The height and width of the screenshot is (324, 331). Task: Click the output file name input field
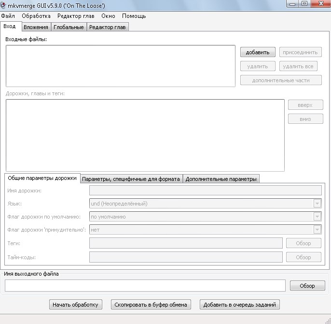(145, 286)
